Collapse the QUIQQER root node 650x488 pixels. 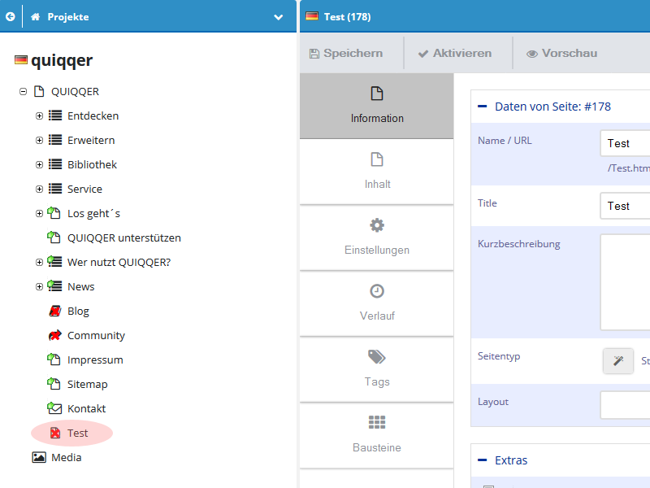point(23,92)
